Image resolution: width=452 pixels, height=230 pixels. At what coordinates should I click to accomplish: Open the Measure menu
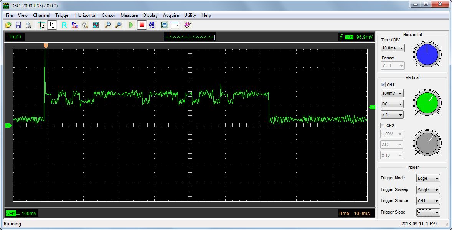point(129,15)
